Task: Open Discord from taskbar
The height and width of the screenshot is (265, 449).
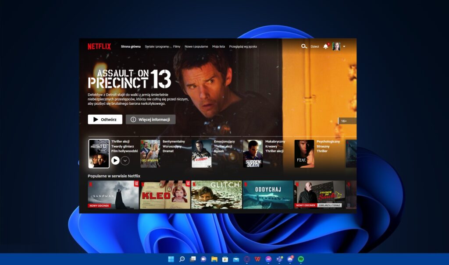Action: coord(290,259)
